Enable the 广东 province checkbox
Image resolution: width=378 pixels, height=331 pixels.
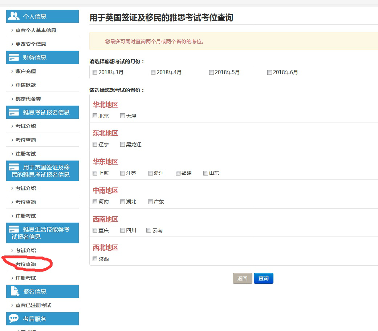coord(150,202)
